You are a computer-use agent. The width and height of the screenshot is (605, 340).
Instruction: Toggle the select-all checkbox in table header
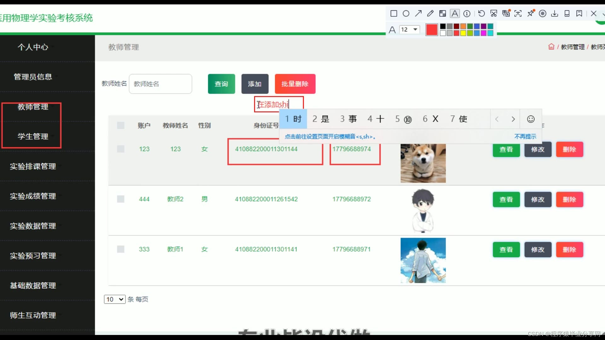[121, 125]
